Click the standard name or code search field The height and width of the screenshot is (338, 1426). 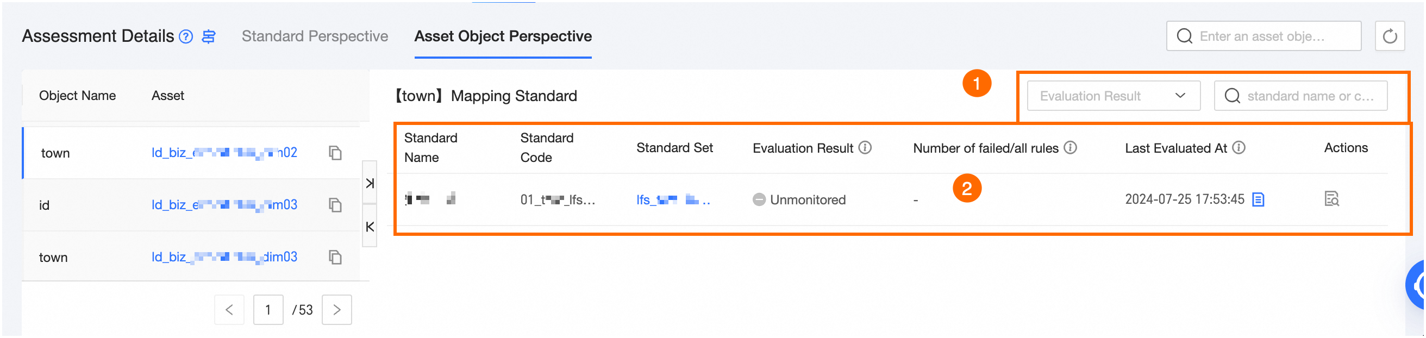coord(1309,96)
